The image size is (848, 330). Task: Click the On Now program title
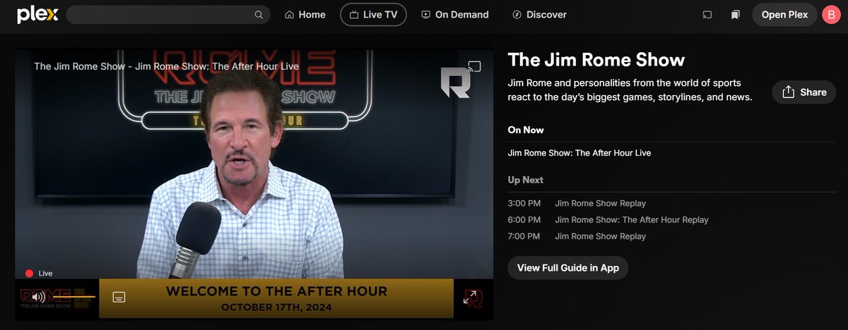(579, 153)
